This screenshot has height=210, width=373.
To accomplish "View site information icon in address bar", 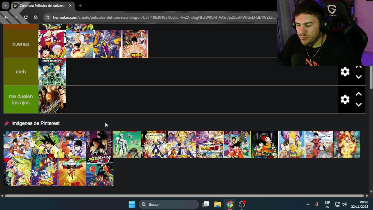I will 47,17.
